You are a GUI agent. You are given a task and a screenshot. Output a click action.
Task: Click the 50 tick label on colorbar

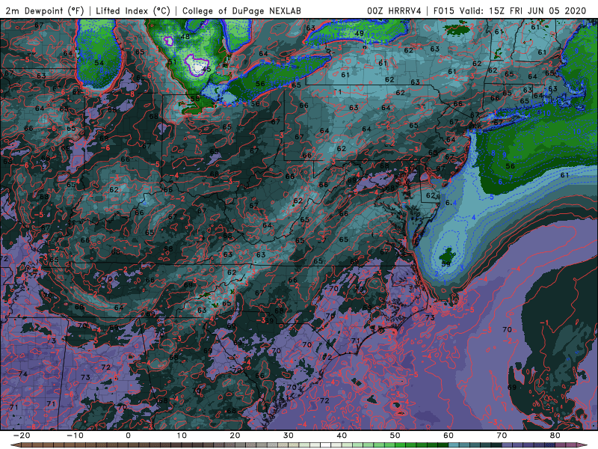point(395,436)
